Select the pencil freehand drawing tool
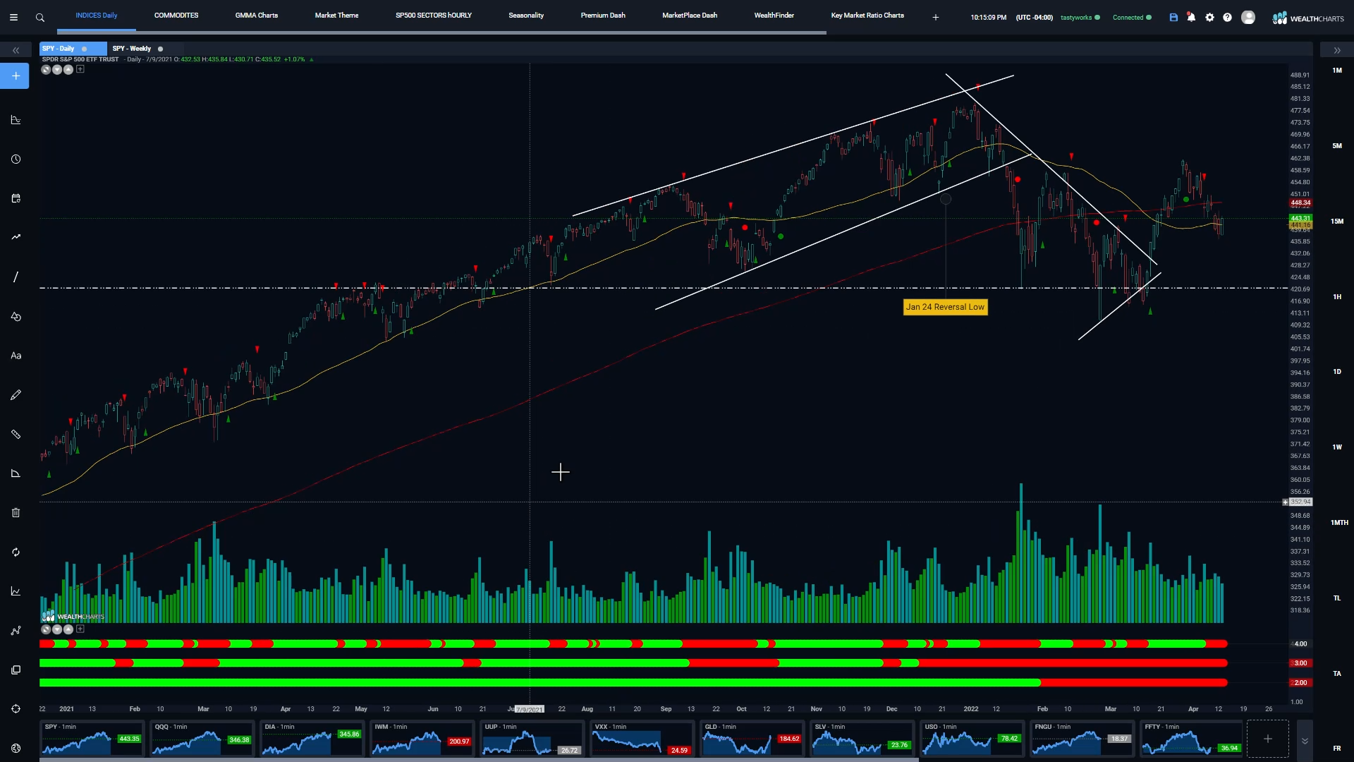 pos(16,395)
